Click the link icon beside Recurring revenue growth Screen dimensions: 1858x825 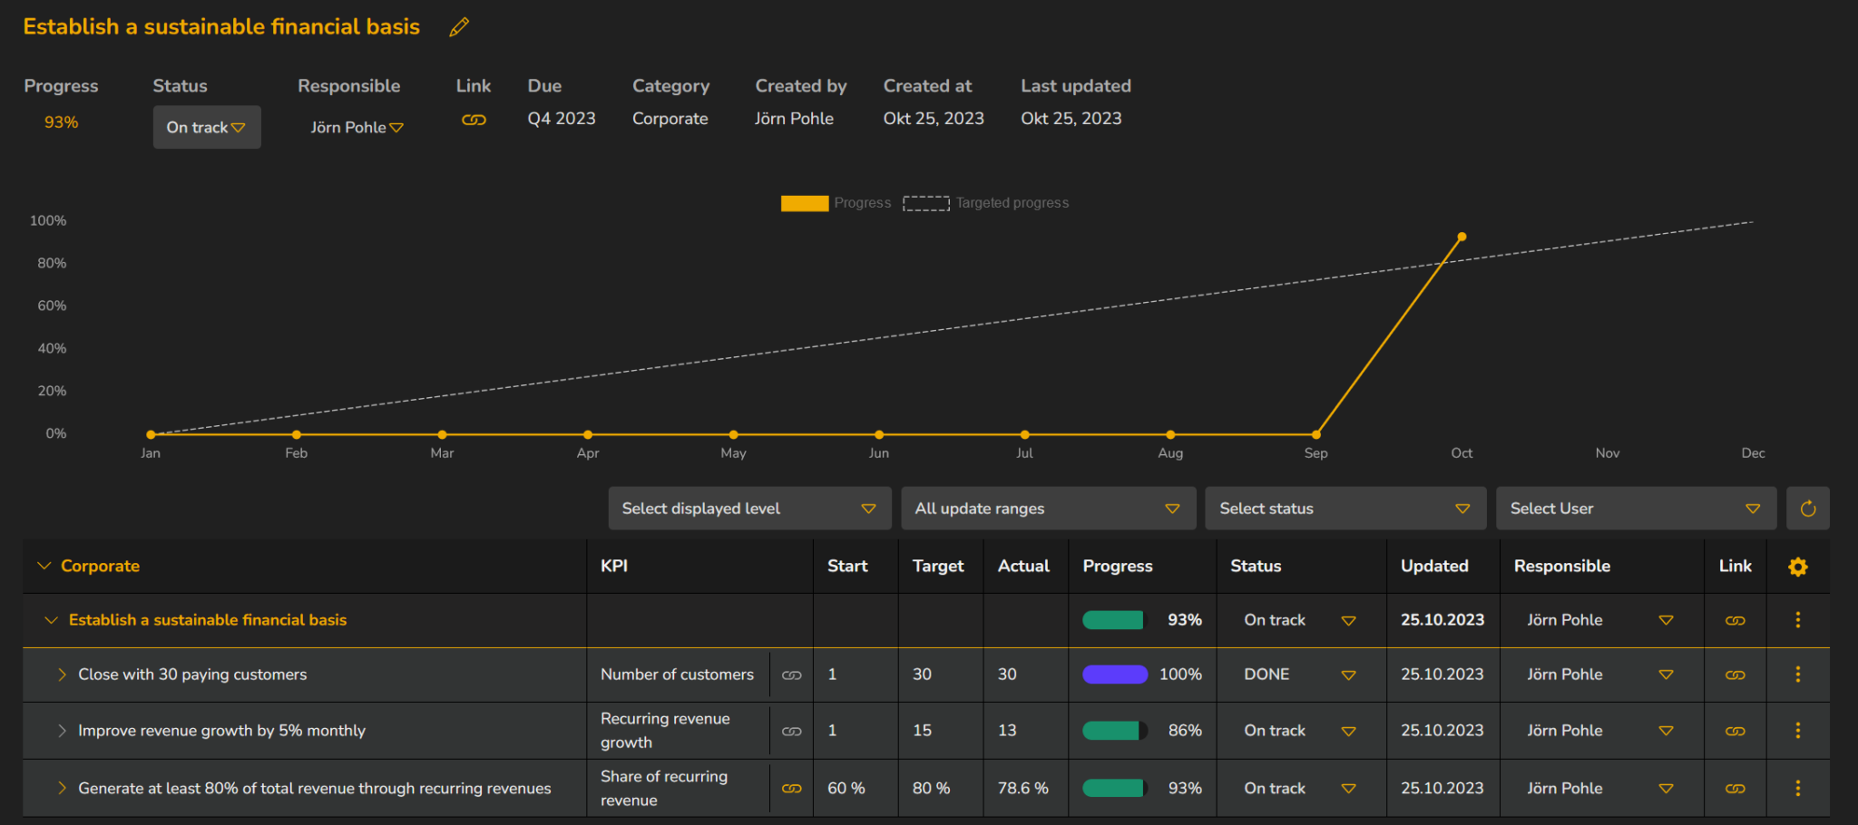click(791, 731)
